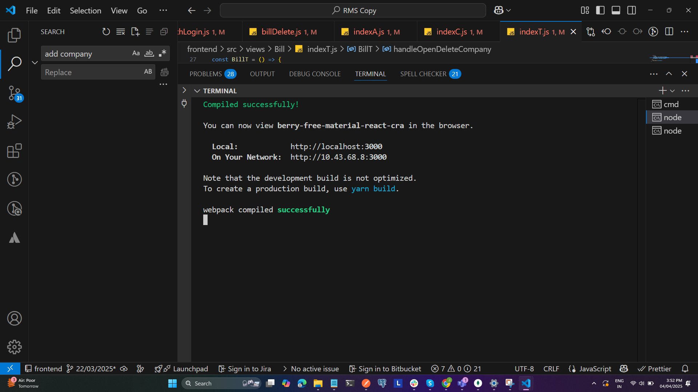Toggle Match Whole Word option
698x392 pixels.
[149, 53]
